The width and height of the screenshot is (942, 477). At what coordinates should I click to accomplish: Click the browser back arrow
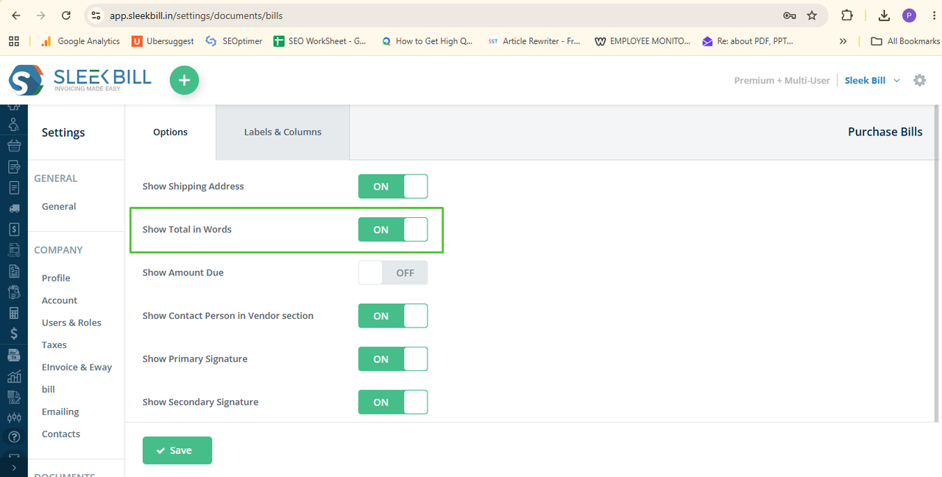click(16, 15)
